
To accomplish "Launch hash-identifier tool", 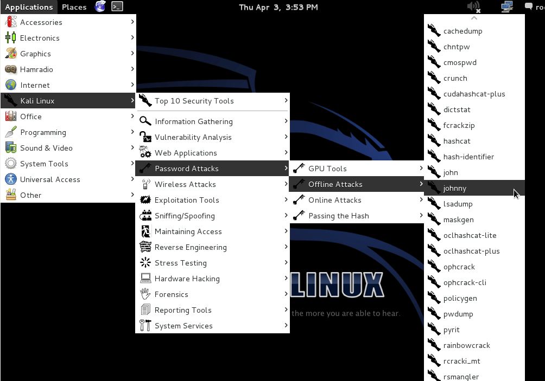I will point(474,157).
